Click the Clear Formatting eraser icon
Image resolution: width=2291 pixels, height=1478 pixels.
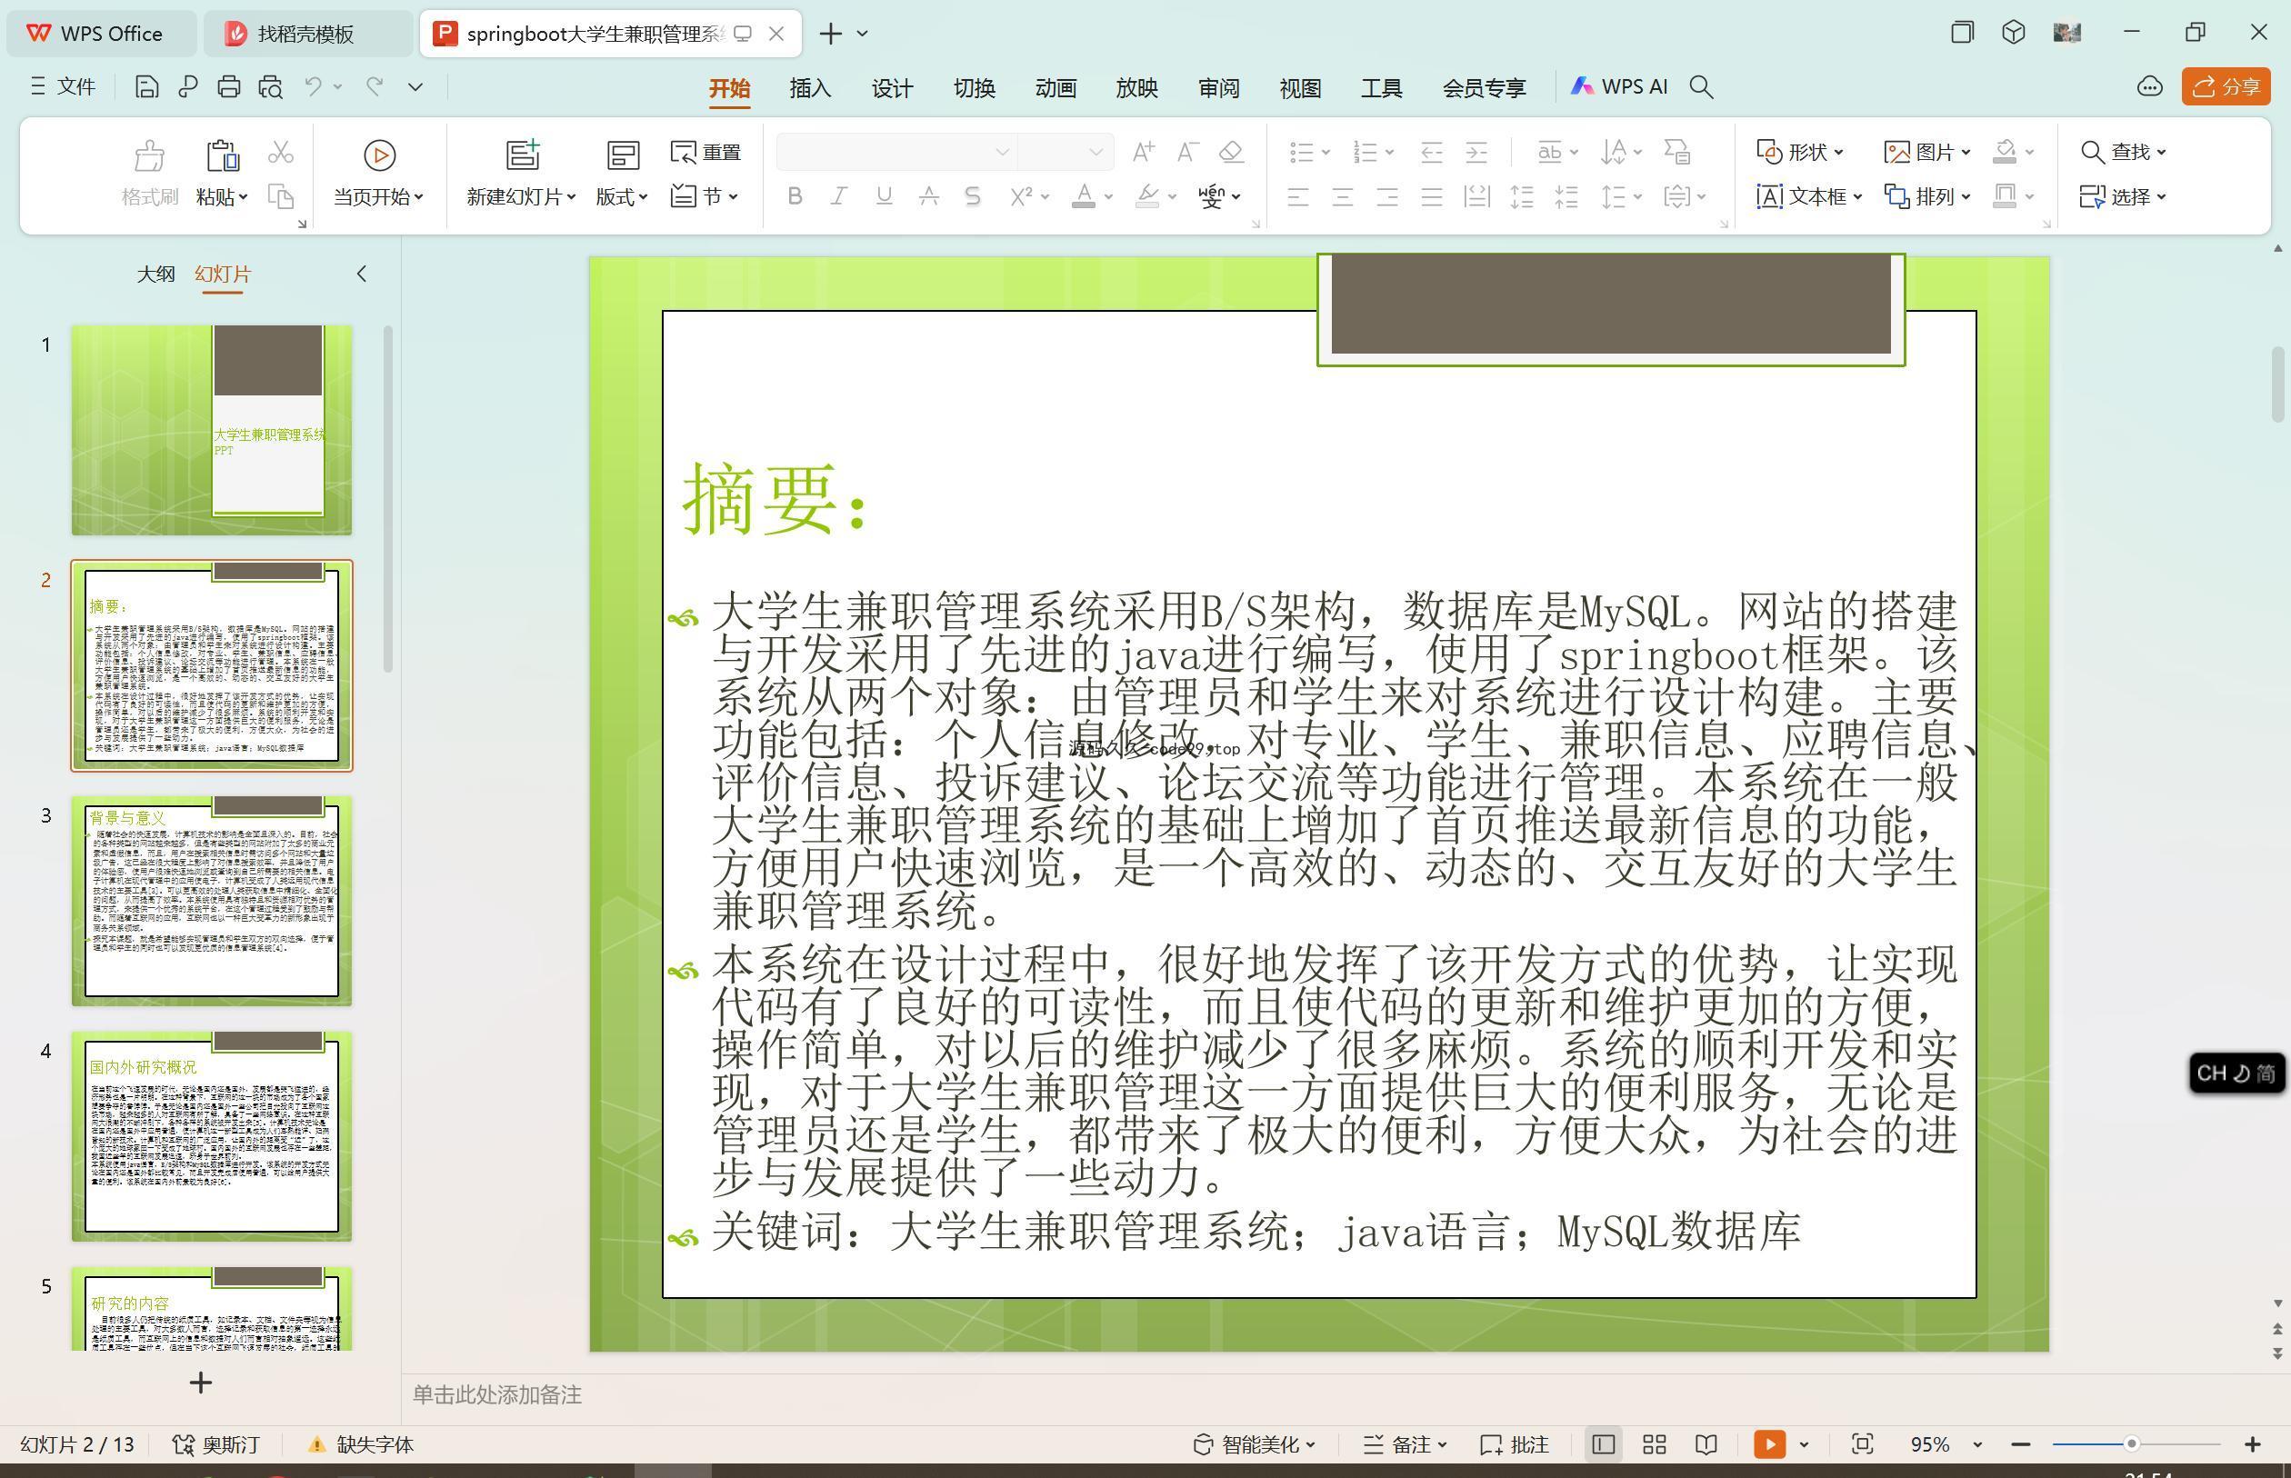click(x=1231, y=152)
